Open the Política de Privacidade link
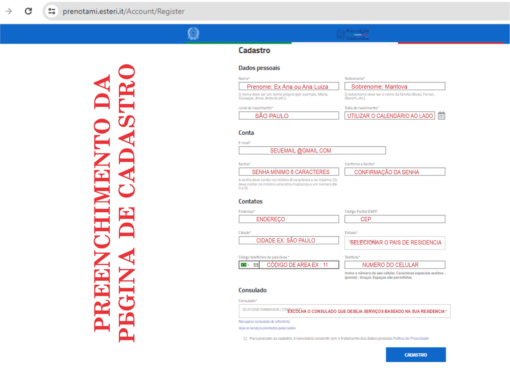 point(411,338)
